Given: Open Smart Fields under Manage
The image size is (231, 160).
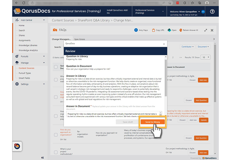Looking at the screenshot, I should 24,78.
